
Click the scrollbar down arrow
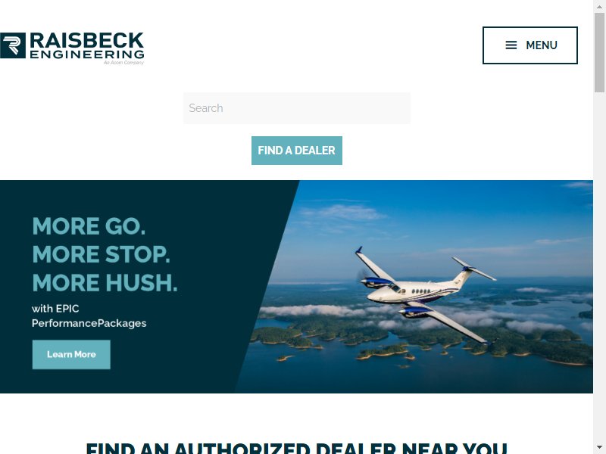[599, 448]
